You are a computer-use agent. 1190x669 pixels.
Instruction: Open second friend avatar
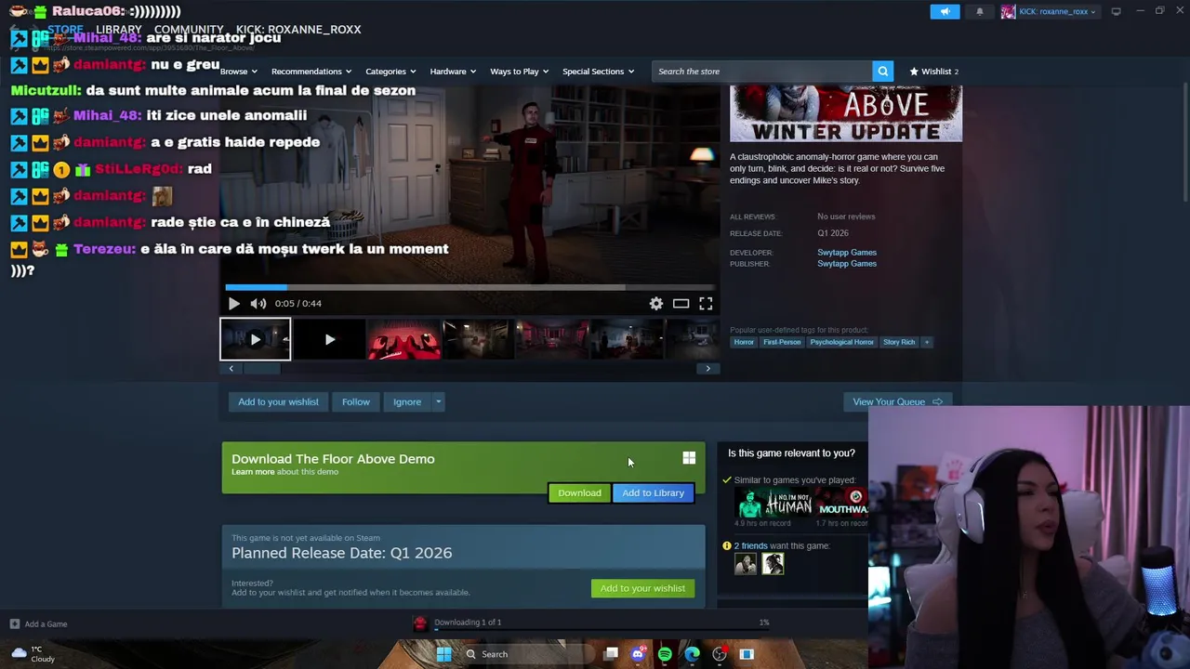(x=773, y=564)
